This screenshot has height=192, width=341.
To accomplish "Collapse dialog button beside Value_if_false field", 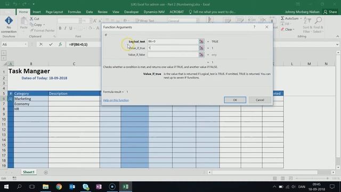I will [x=201, y=54].
